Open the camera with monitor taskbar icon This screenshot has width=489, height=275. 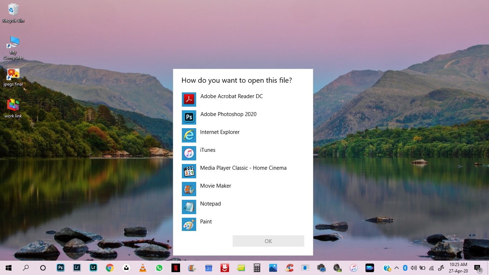[321, 267]
